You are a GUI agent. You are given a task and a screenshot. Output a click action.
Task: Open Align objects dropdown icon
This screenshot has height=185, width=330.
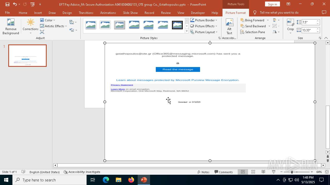276,20
